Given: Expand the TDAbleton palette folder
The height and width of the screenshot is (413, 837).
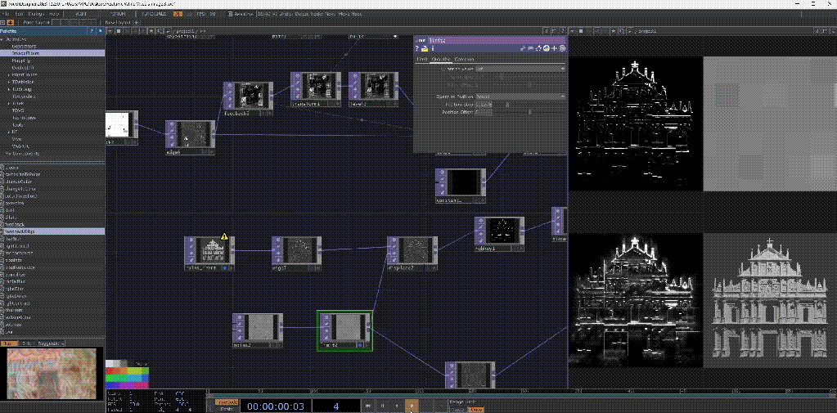Looking at the screenshot, I should click(x=10, y=81).
